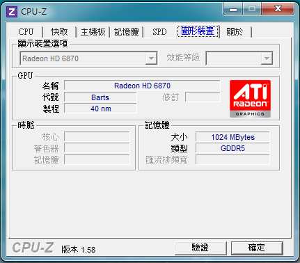Minimize the CPU-Z window
The image size is (300, 263).
[x=233, y=9]
